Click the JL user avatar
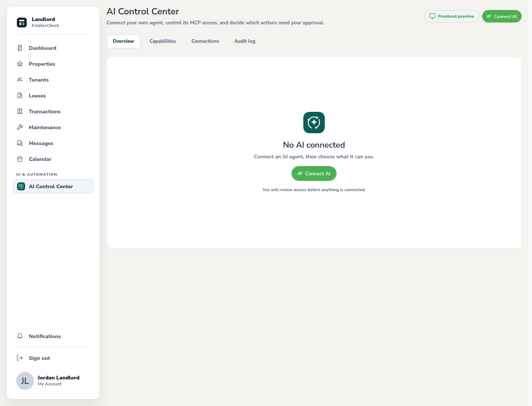The height and width of the screenshot is (406, 532). point(25,381)
